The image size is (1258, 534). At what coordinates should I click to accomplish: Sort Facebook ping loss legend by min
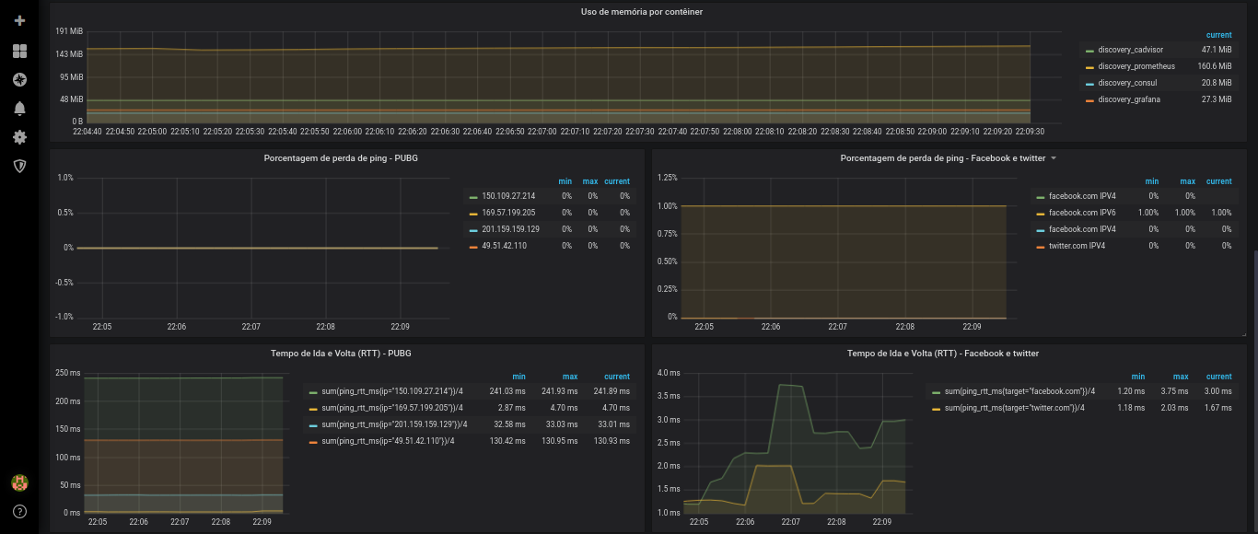pos(1152,181)
